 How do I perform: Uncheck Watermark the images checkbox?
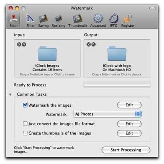point(25,105)
